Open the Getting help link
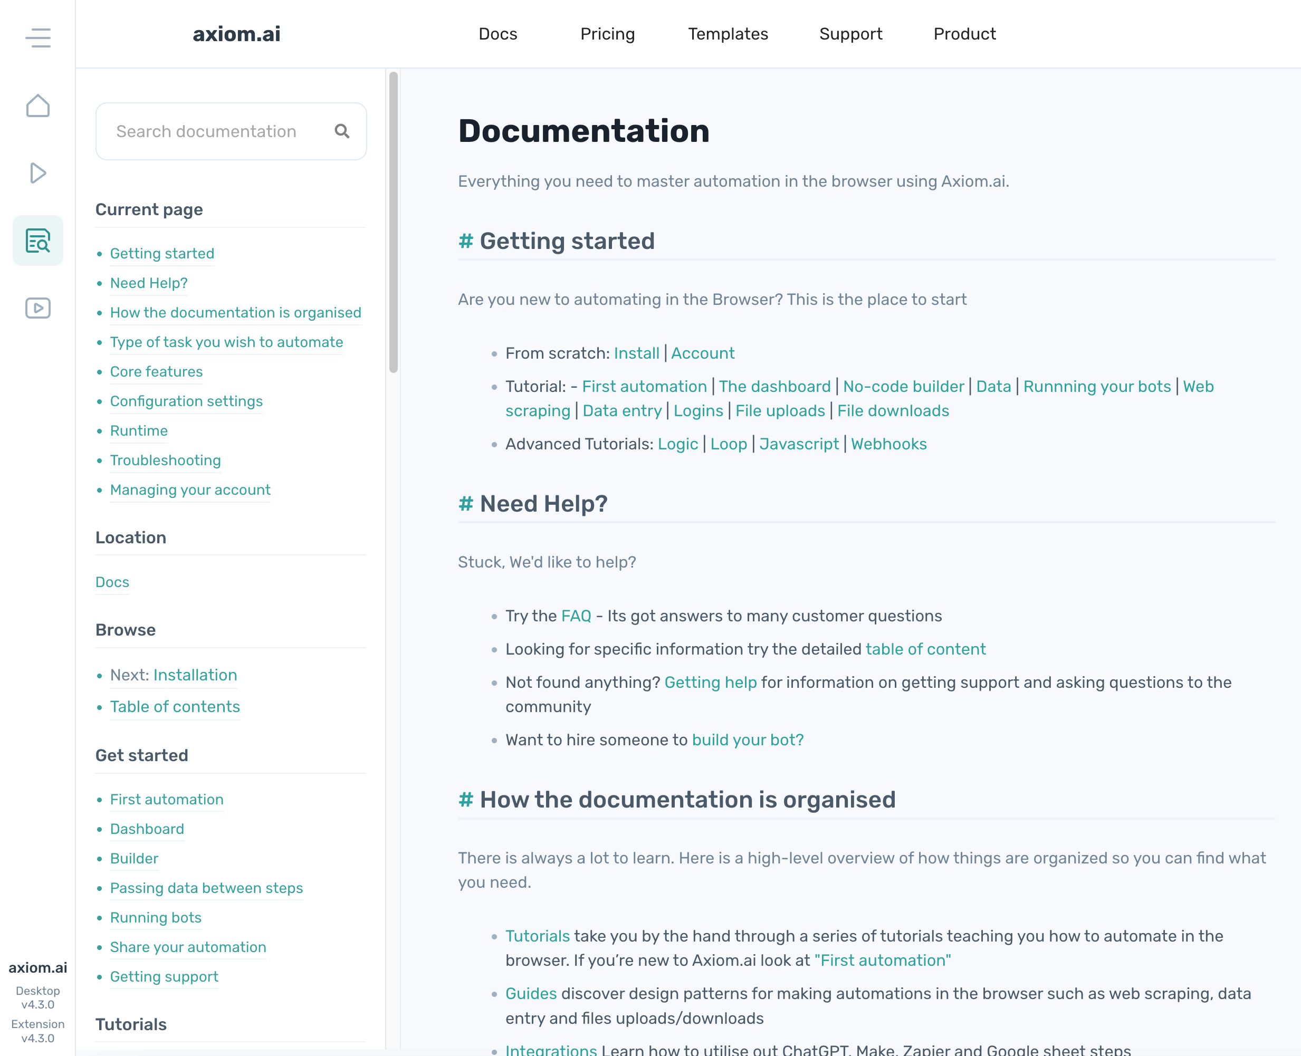The width and height of the screenshot is (1301, 1056). click(x=711, y=683)
